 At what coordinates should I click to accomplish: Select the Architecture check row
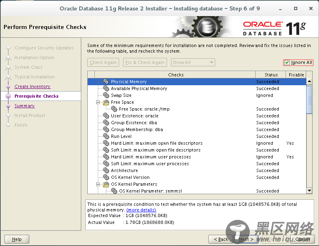(197, 170)
